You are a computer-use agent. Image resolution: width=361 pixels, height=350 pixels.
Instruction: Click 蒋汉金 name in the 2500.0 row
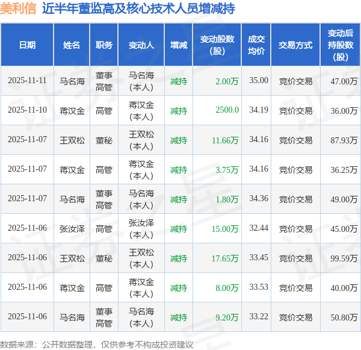coord(72,111)
